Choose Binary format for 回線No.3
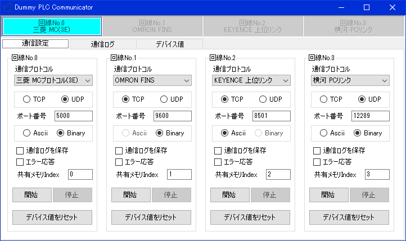Viewport: 406px width, 241px height. [368, 133]
